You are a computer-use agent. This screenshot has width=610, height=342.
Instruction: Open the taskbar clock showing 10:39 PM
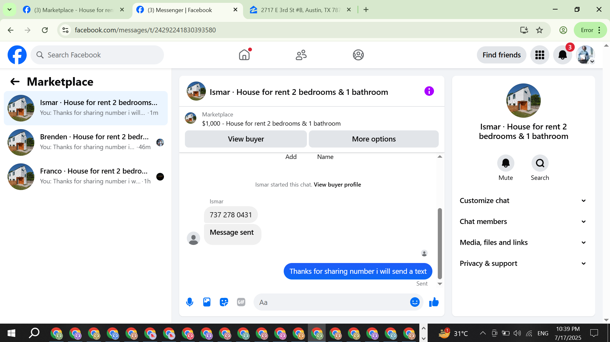pyautogui.click(x=568, y=333)
